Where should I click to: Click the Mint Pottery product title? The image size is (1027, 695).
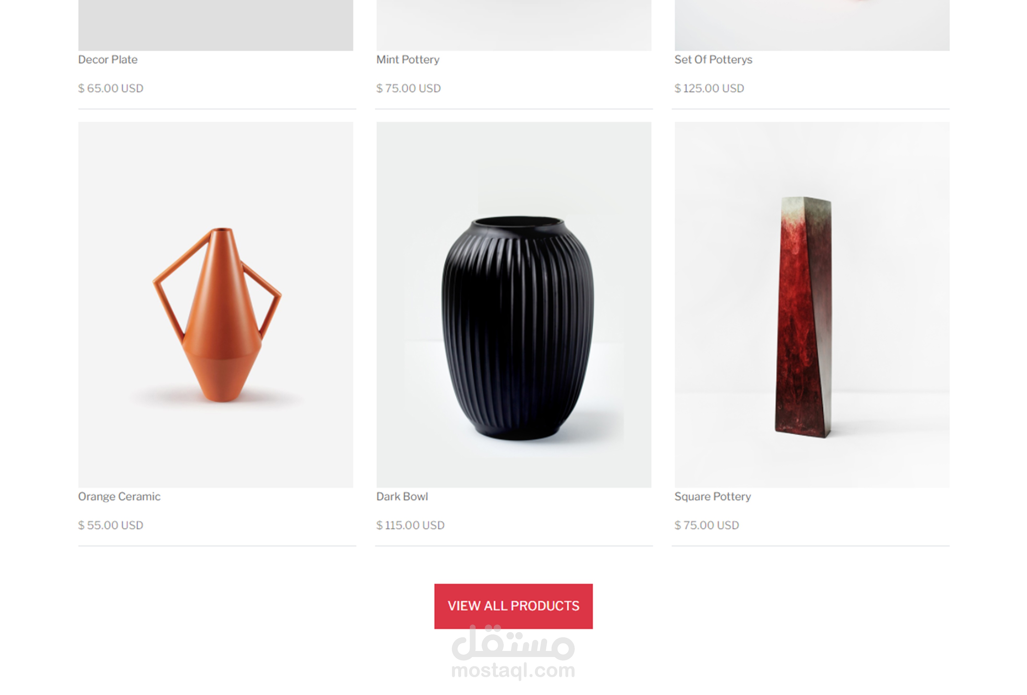[408, 59]
